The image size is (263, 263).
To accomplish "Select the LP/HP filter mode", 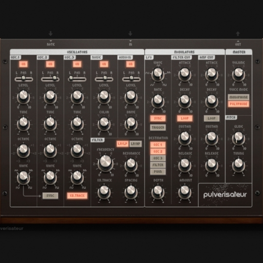I will pyautogui.click(x=135, y=144).
